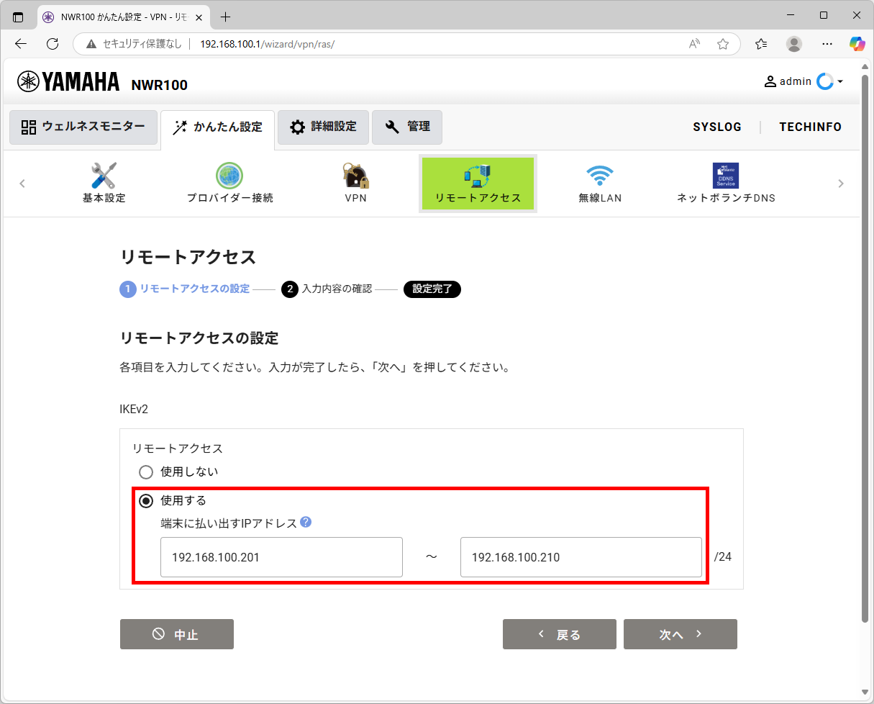Switch to the 詳細設定 tab
This screenshot has width=874, height=704.
[x=322, y=127]
